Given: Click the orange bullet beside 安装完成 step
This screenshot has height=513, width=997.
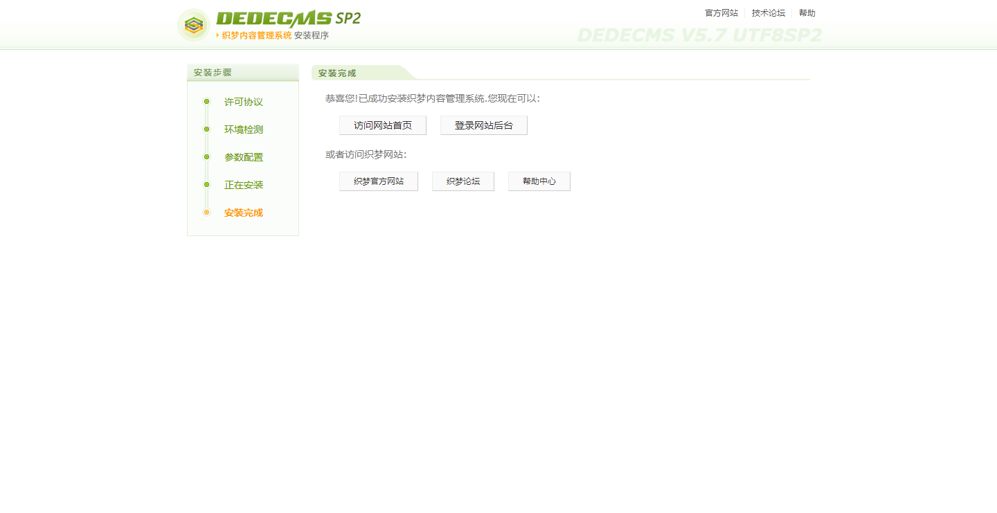Looking at the screenshot, I should (x=206, y=213).
